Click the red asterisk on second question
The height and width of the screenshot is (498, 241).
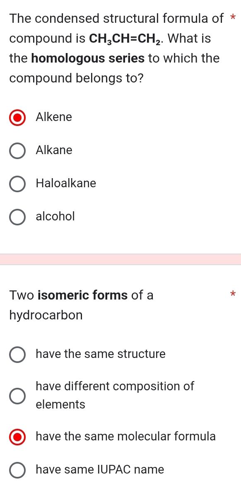pos(233,294)
